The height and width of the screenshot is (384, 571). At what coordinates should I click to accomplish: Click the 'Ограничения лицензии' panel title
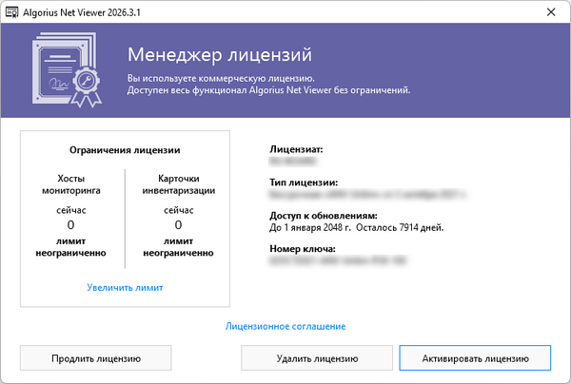[125, 150]
